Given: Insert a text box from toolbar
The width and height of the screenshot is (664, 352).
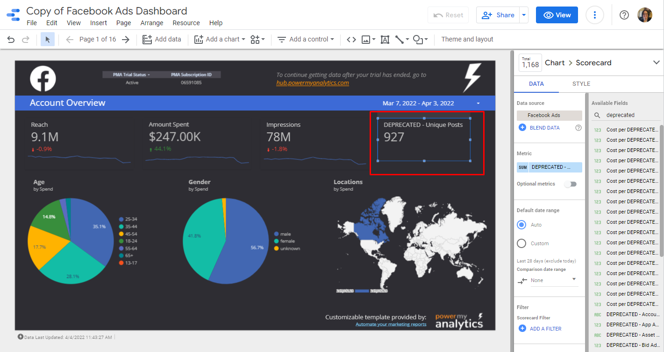Looking at the screenshot, I should coord(385,40).
